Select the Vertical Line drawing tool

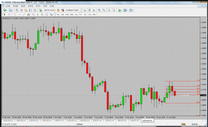15,15
